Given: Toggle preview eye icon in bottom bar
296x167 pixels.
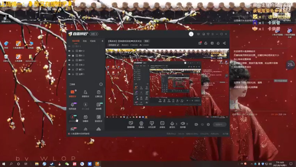Looking at the screenshot, I should point(202,124).
